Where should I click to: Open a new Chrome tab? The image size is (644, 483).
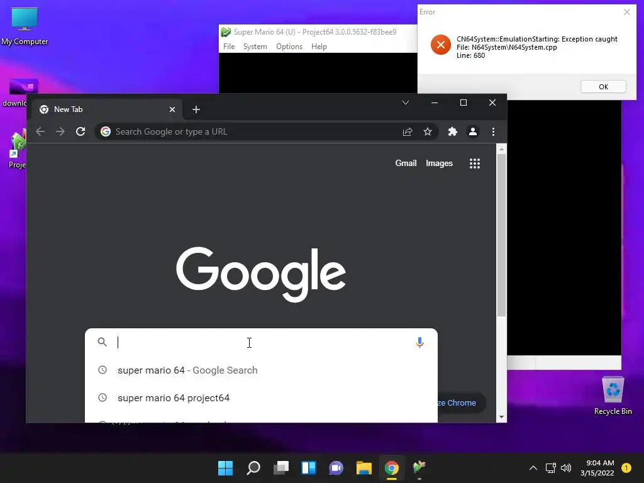196,109
